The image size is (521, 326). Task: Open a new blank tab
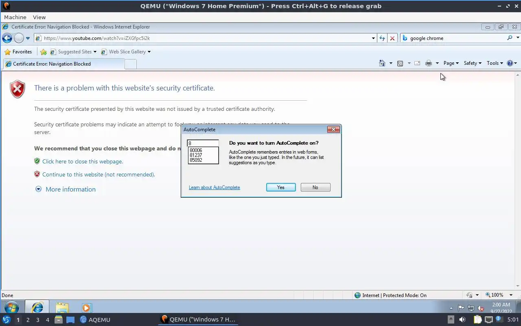pyautogui.click(x=130, y=64)
